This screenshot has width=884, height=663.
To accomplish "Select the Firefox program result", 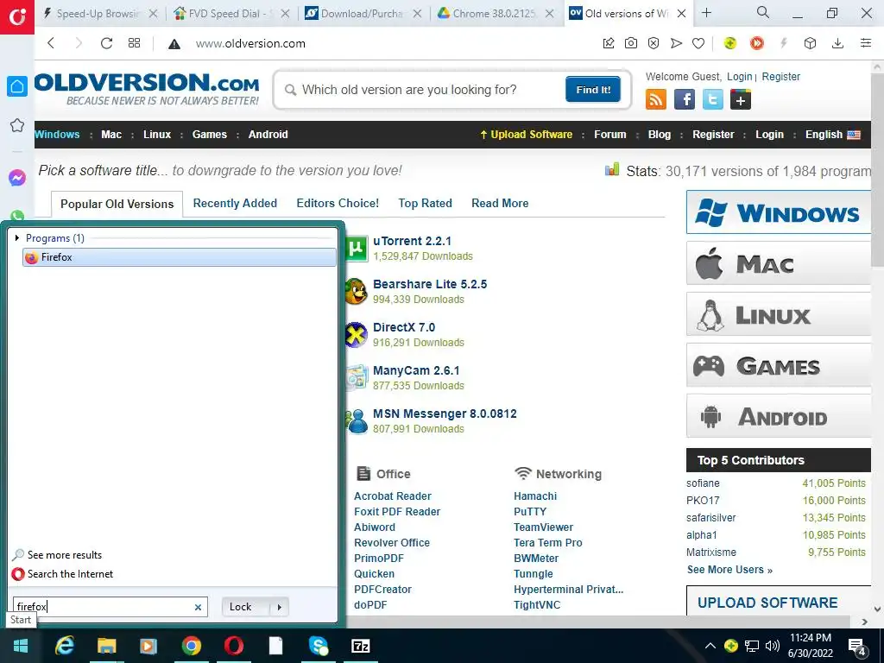I will [180, 257].
